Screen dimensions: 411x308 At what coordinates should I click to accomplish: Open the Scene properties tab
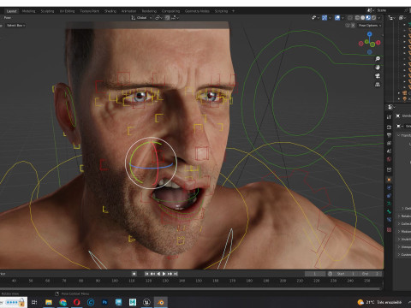[x=389, y=151]
